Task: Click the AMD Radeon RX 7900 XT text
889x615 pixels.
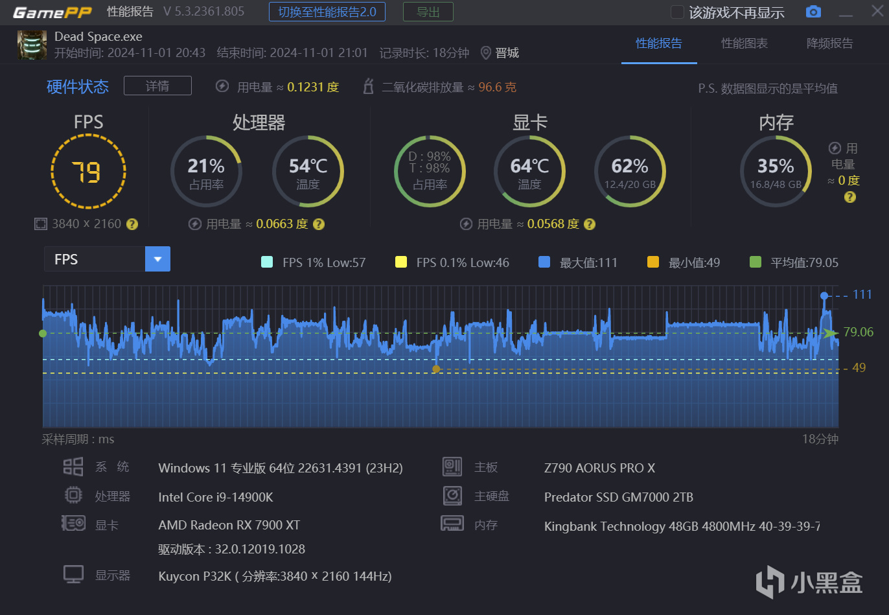Action: [x=229, y=525]
